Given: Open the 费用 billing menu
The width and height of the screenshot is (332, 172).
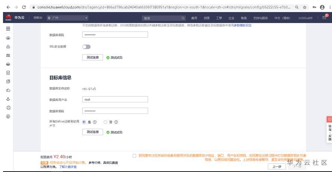Looking at the screenshot, I should (x=194, y=18).
